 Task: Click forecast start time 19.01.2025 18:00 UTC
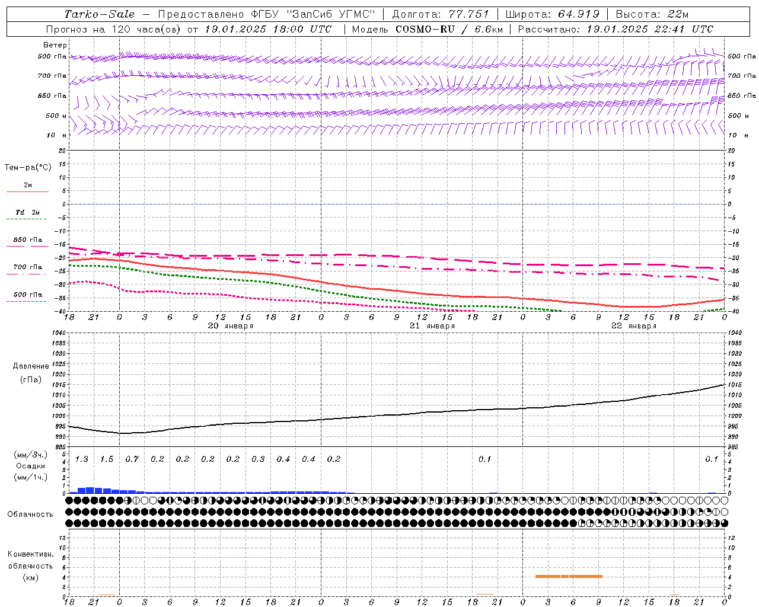pyautogui.click(x=268, y=29)
